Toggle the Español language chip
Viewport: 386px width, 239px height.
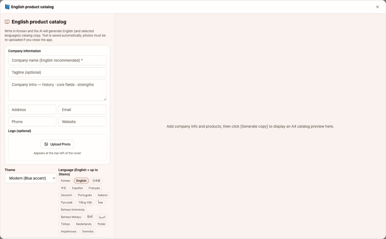click(x=77, y=188)
